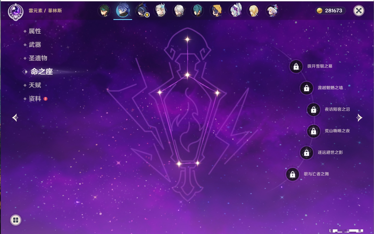Screen dimensions: 374x234
Task: Open constellation label 荒山嘶啭之夜
Action: [x=337, y=131]
